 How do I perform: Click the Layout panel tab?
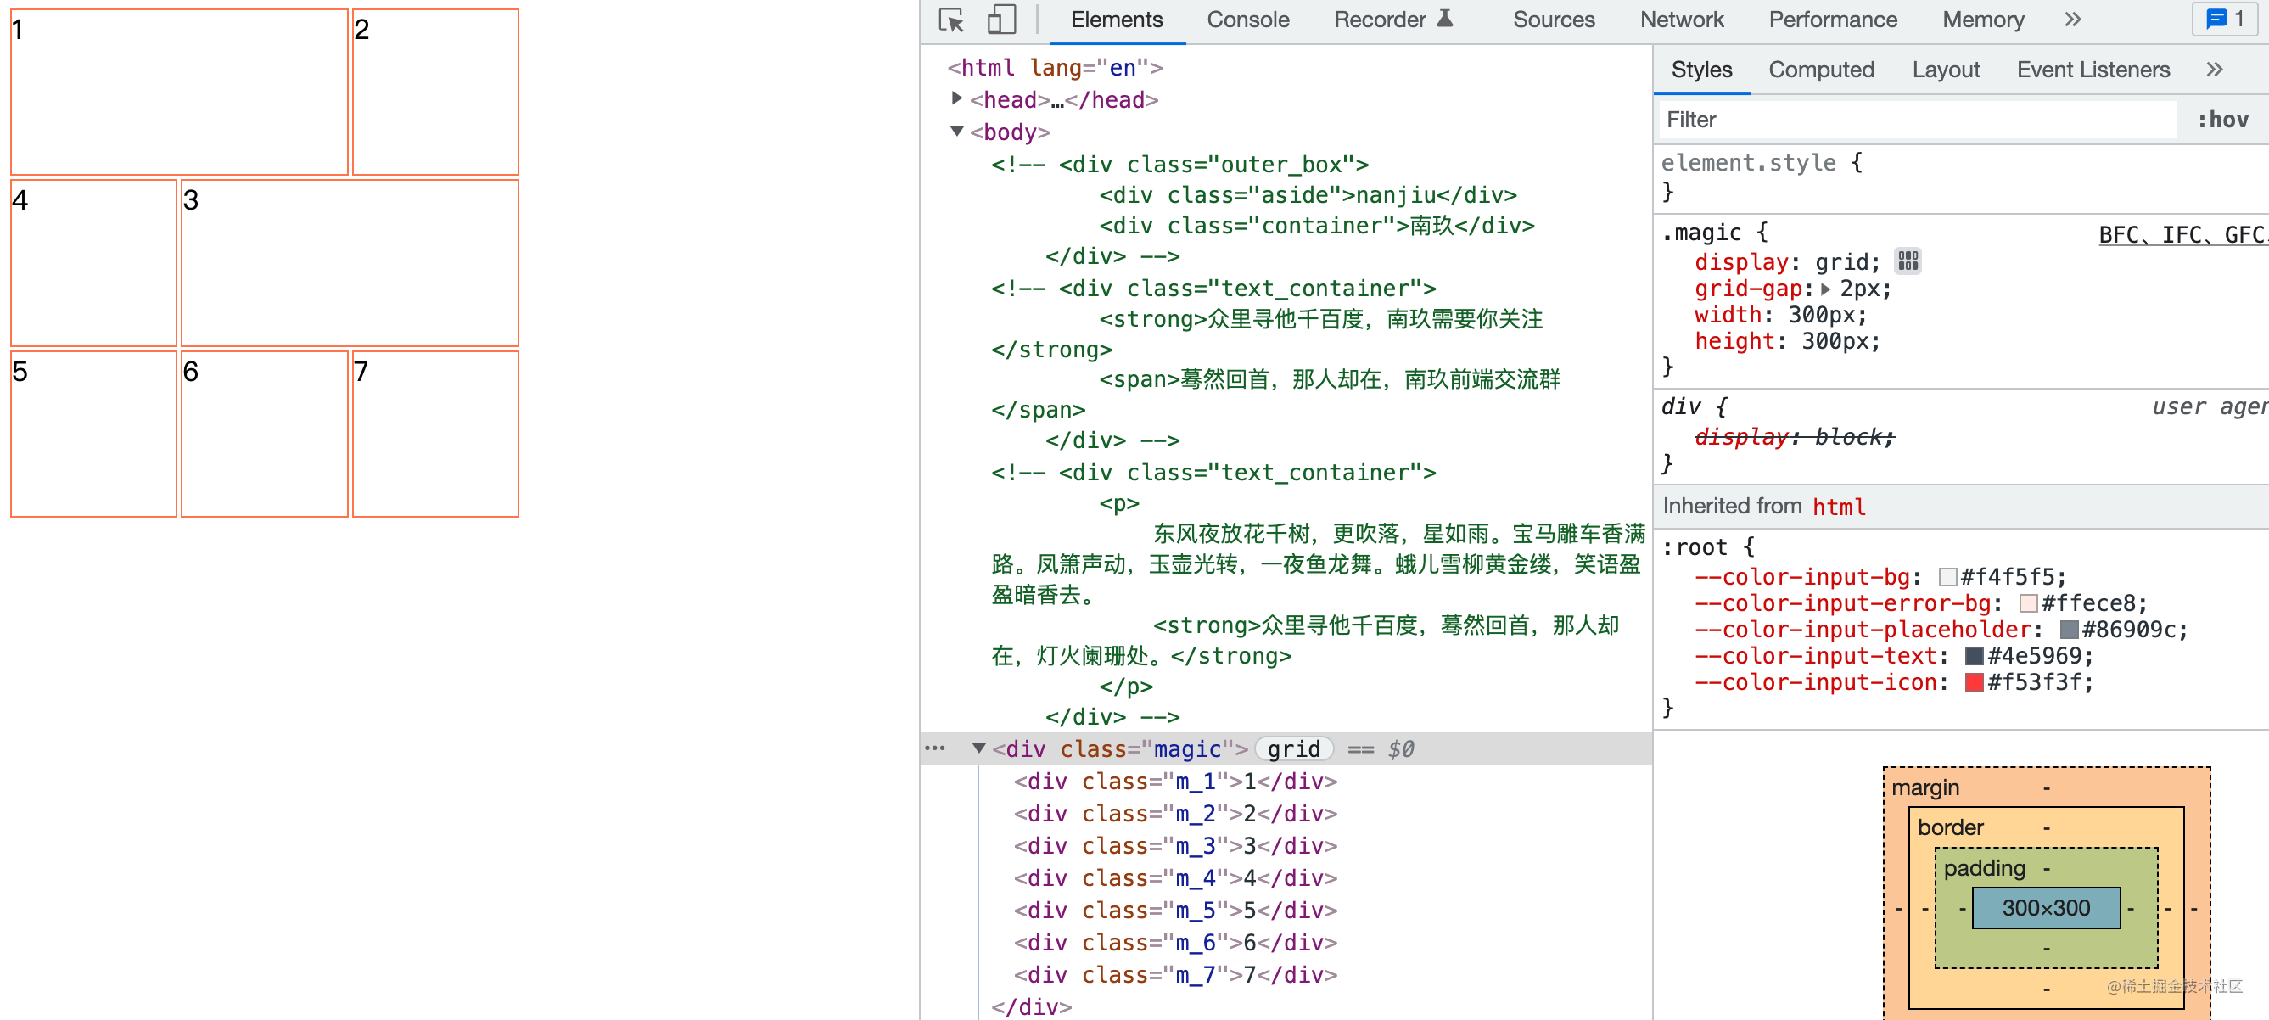1945,71
